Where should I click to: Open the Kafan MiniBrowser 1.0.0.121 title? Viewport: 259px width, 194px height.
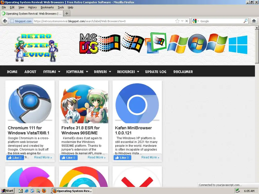[133, 130]
